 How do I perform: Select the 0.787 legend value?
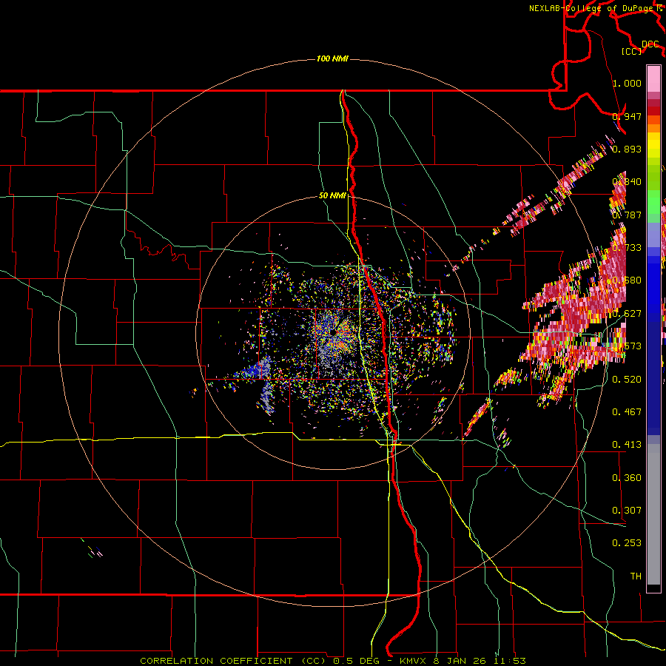[627, 215]
